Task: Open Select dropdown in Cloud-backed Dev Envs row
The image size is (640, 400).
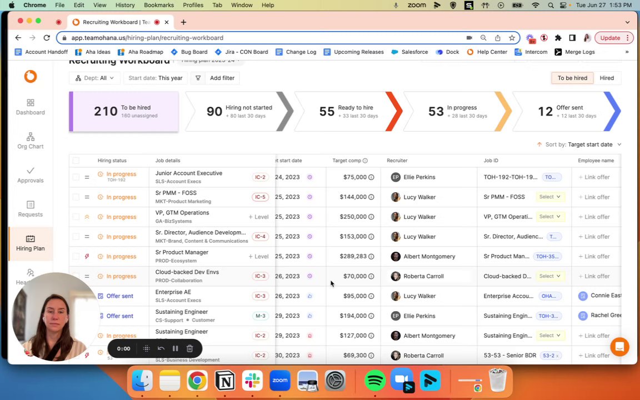Action: (x=550, y=276)
